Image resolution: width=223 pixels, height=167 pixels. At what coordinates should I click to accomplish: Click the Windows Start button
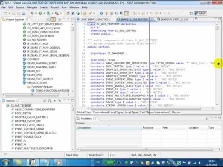6,163
